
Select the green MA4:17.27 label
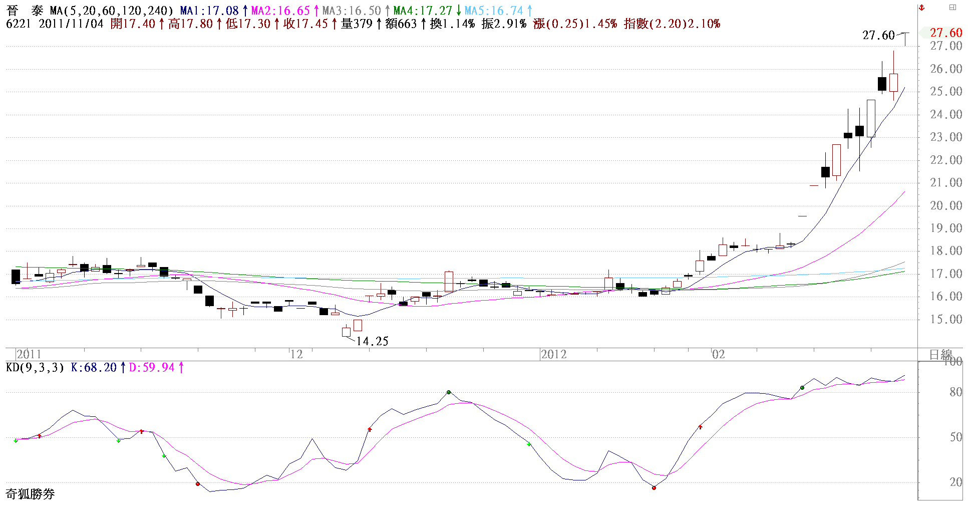point(423,11)
